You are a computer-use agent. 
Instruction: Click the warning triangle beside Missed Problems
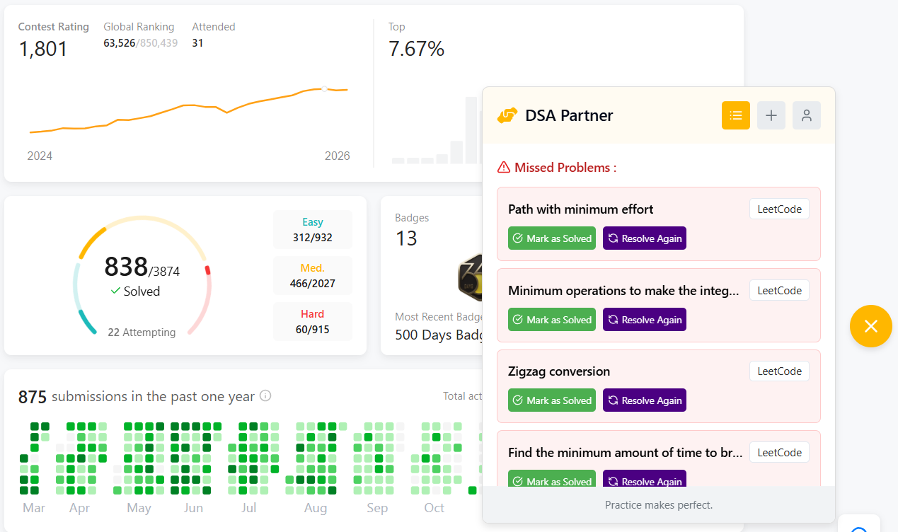(x=504, y=168)
